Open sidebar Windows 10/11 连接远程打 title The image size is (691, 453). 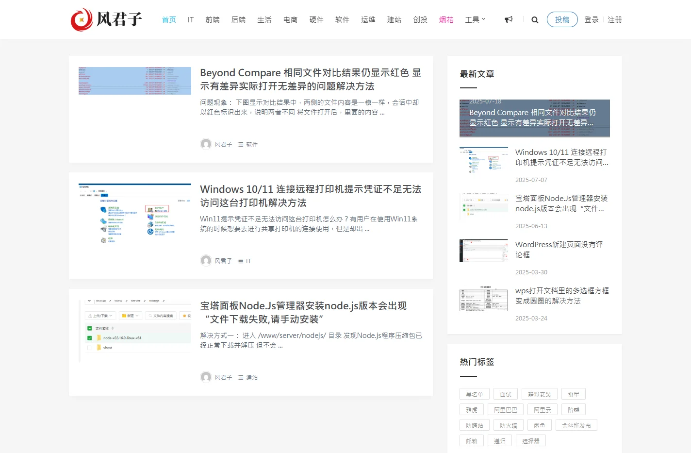(x=561, y=157)
